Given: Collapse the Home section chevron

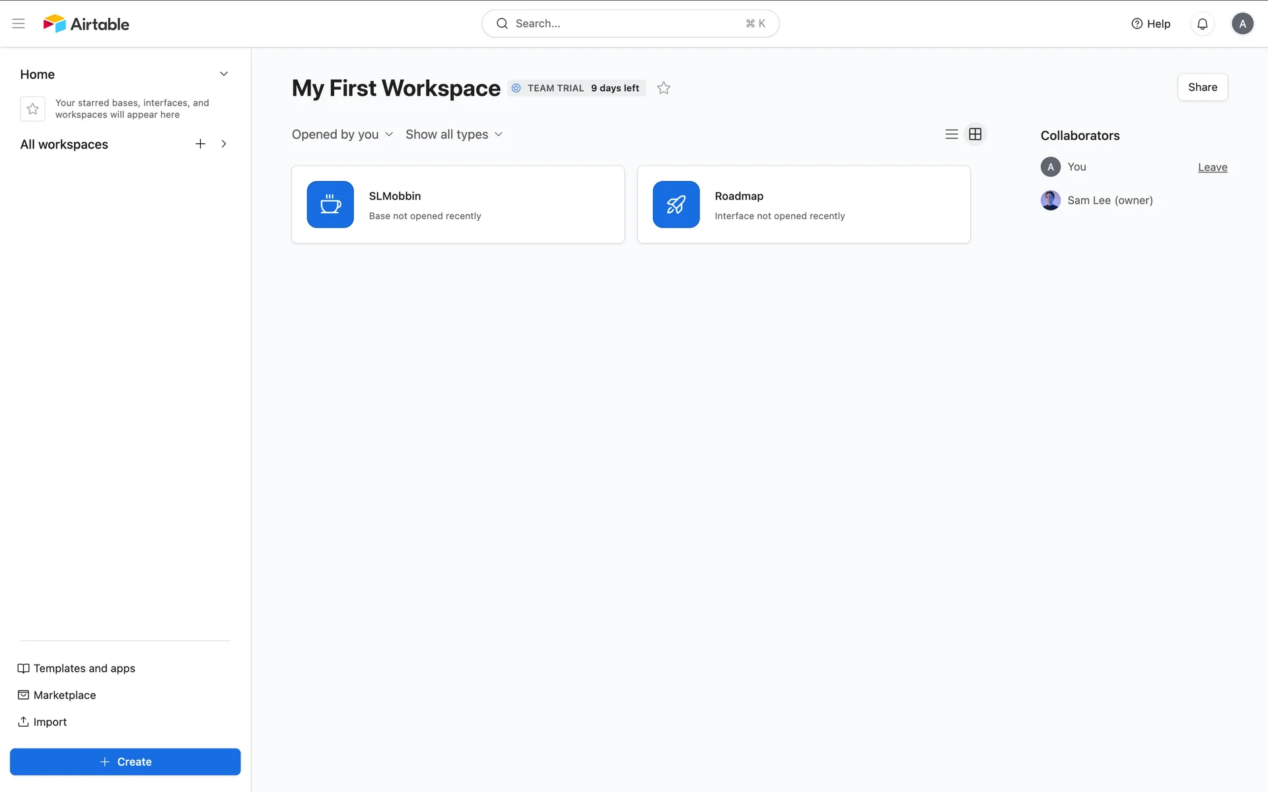Looking at the screenshot, I should (x=224, y=74).
